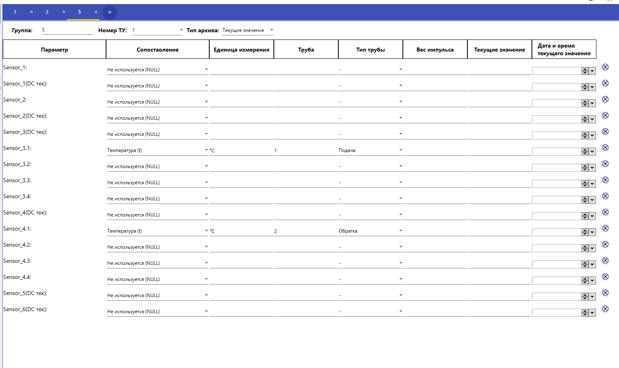619x368 pixels.
Task: Switch to tab 1
Action: click(x=15, y=12)
